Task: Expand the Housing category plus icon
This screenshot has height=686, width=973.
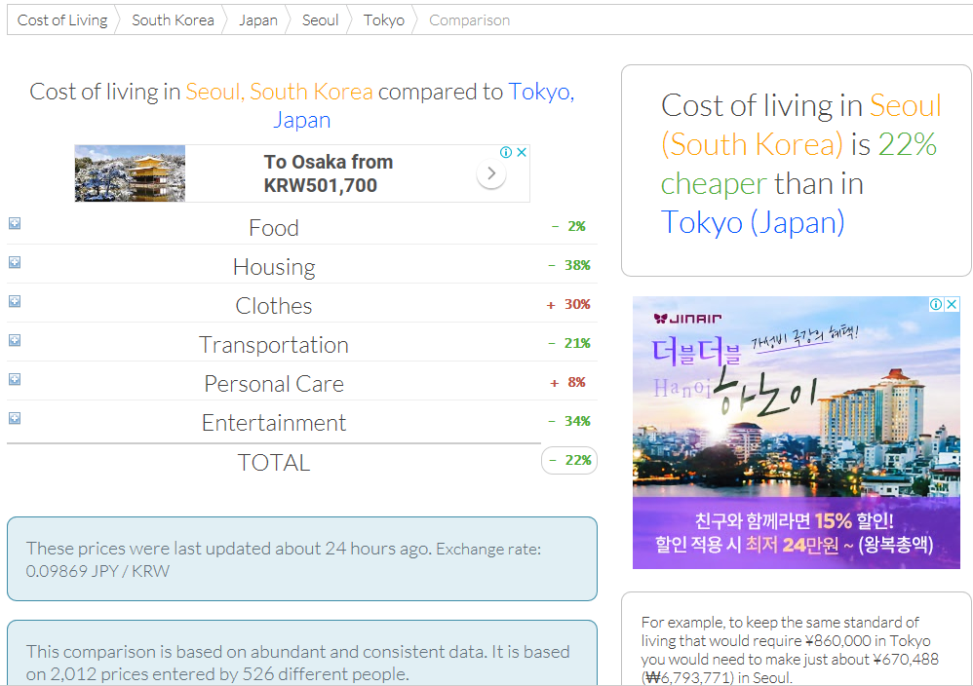Action: click(x=15, y=262)
